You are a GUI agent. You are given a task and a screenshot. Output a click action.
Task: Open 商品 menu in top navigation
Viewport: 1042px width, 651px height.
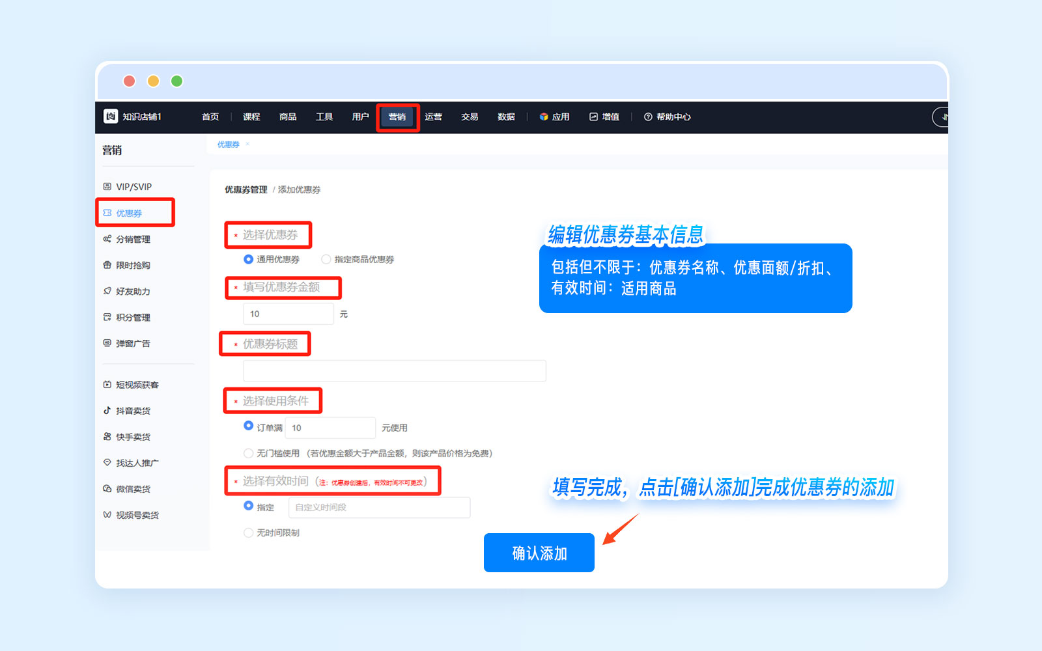click(288, 117)
